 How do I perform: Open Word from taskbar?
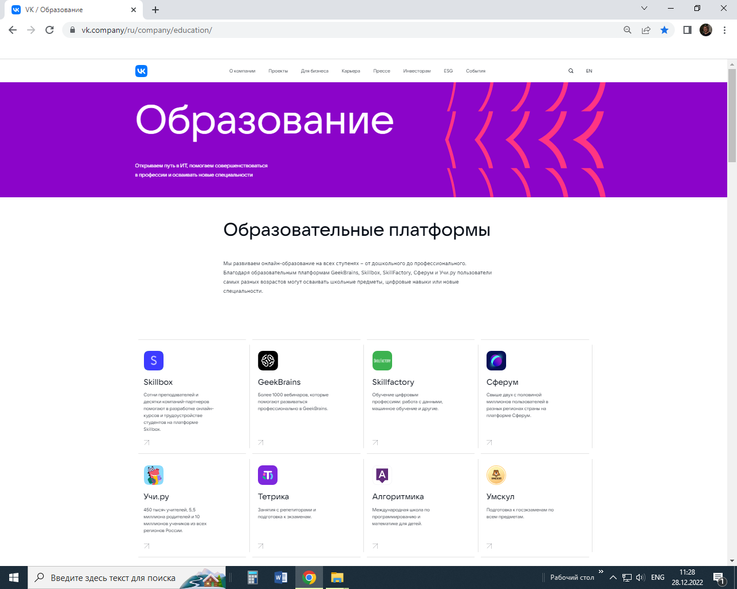click(281, 577)
